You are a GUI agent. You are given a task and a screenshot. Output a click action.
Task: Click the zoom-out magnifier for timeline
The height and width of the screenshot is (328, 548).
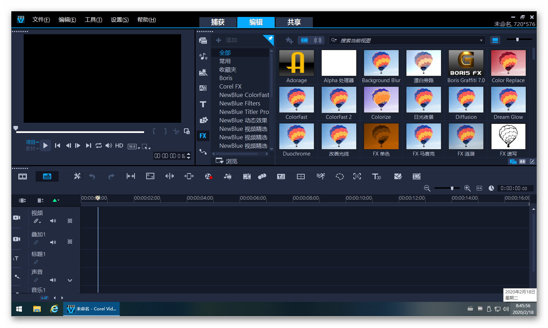pos(427,188)
